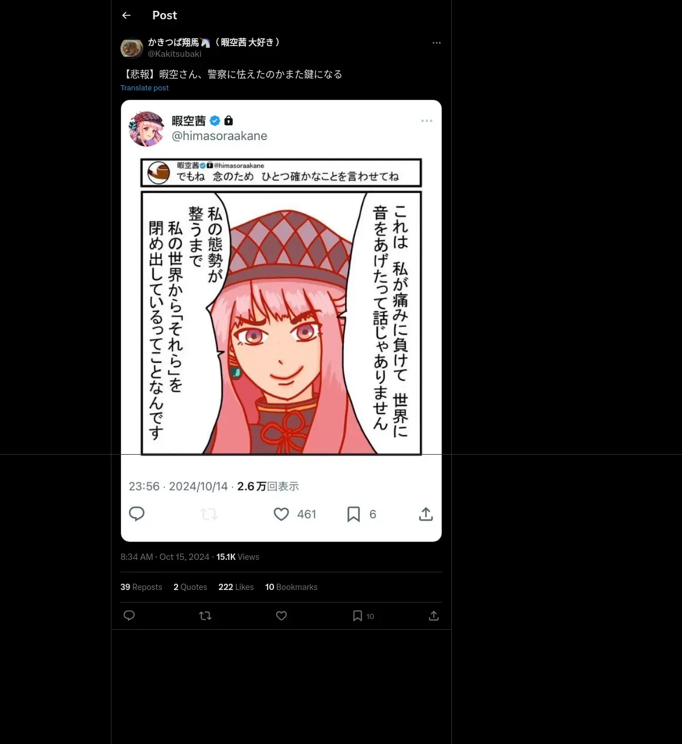
Task: View the 39 Reposts list
Action: point(141,587)
